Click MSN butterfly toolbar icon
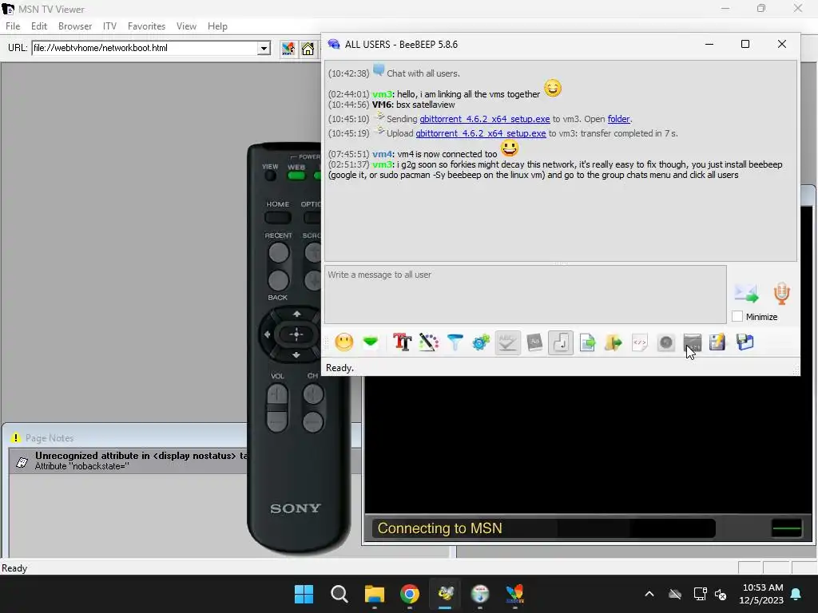The width and height of the screenshot is (818, 613). click(x=288, y=49)
